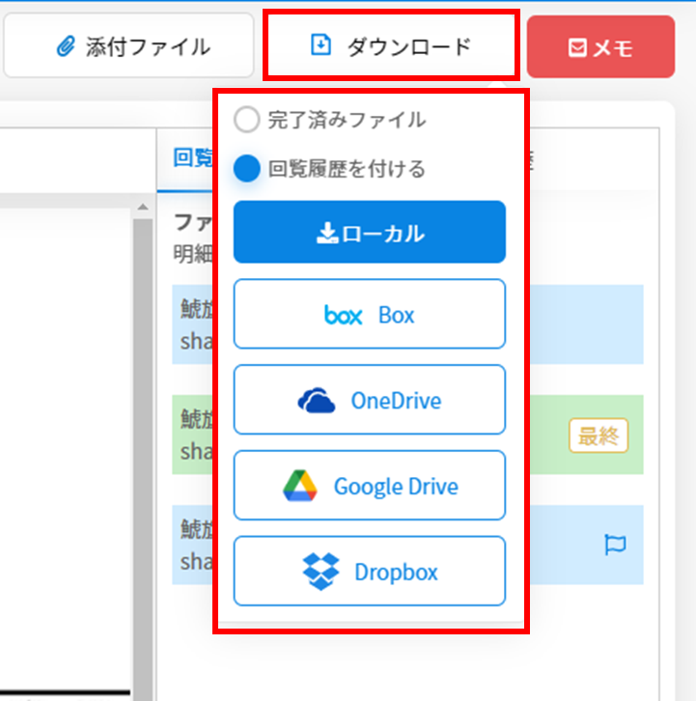This screenshot has height=701, width=696.
Task: Open the ダウンロード download menu
Action: pos(391,45)
